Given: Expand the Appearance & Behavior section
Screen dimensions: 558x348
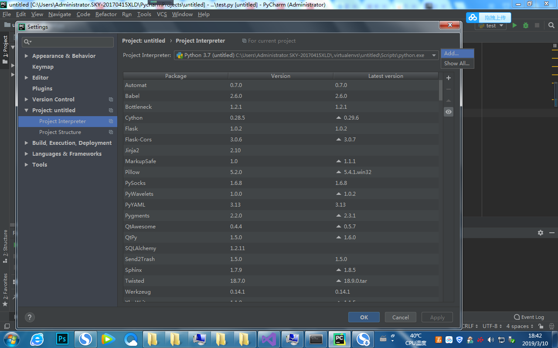Looking at the screenshot, I should point(27,56).
